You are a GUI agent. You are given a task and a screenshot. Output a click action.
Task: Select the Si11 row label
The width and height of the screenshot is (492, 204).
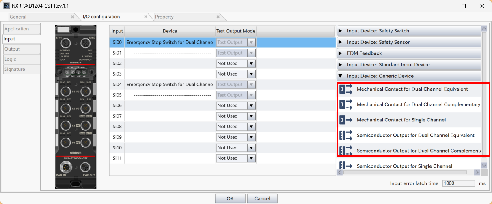click(x=117, y=158)
